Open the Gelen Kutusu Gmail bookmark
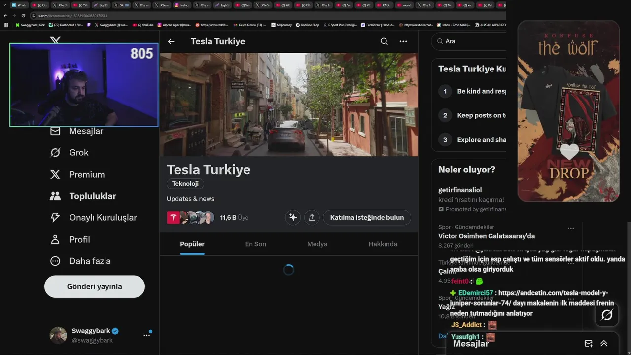 249,25
